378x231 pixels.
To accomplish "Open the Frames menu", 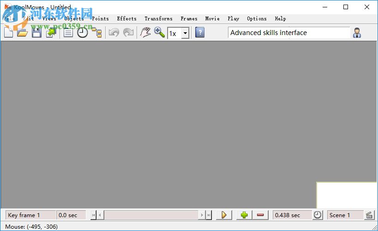I will tap(189, 18).
